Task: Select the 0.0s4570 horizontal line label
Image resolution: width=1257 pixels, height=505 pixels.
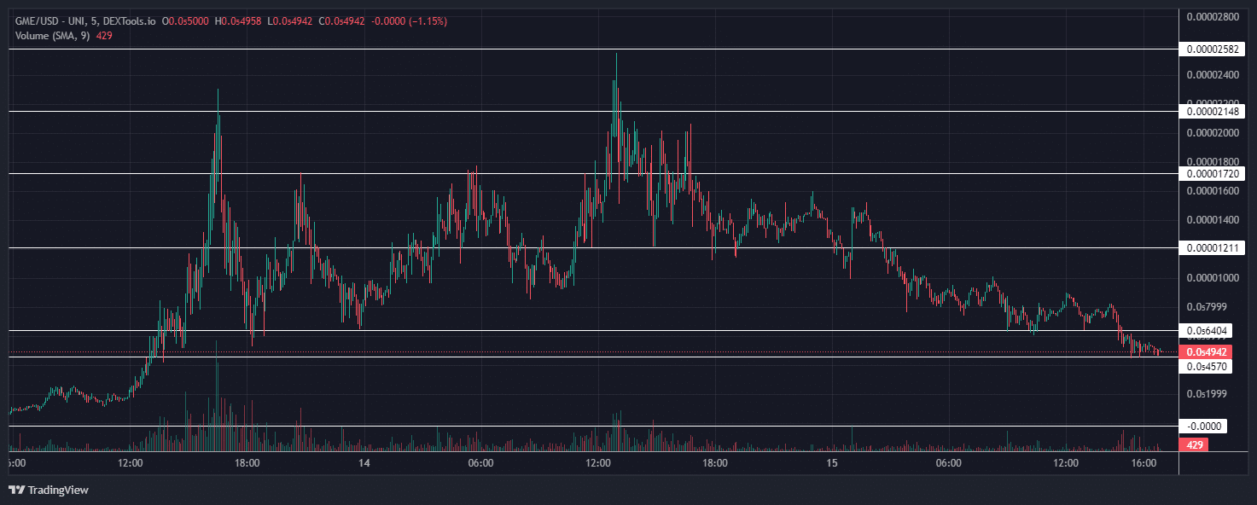Action: tap(1206, 366)
